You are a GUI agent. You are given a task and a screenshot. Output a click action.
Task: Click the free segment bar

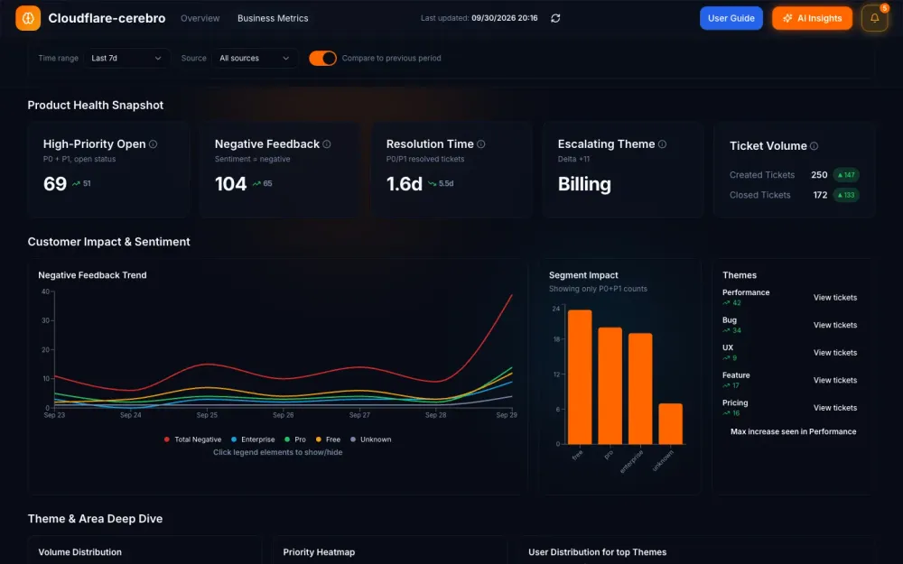[580, 377]
